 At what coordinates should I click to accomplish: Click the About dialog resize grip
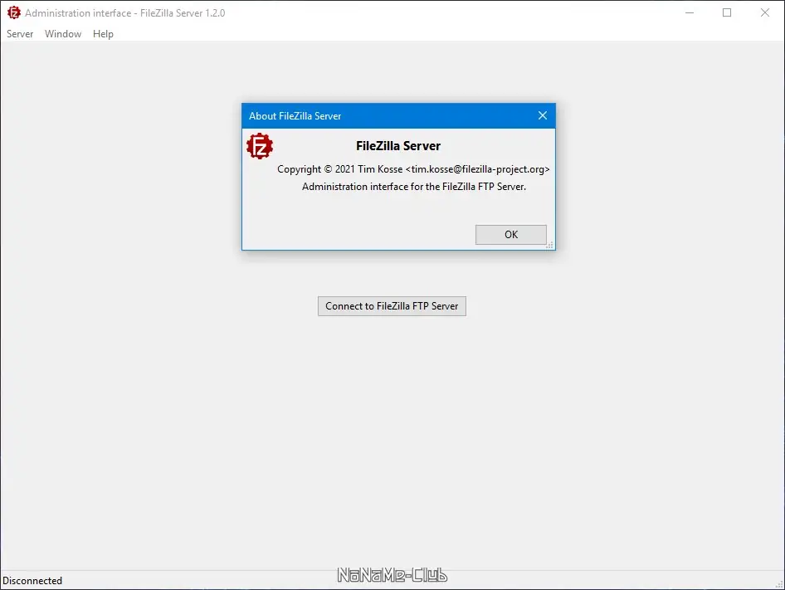tap(549, 245)
